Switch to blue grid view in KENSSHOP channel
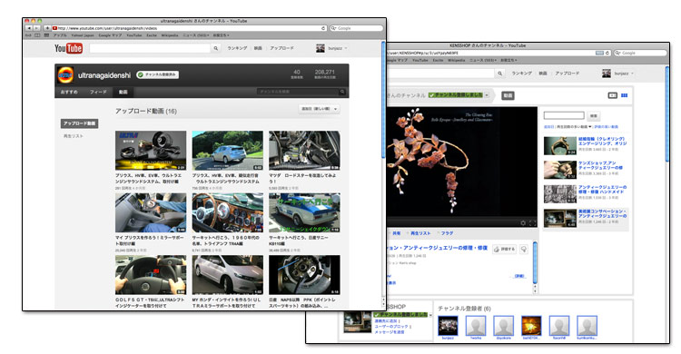This screenshot has height=354, width=681. tap(624, 95)
